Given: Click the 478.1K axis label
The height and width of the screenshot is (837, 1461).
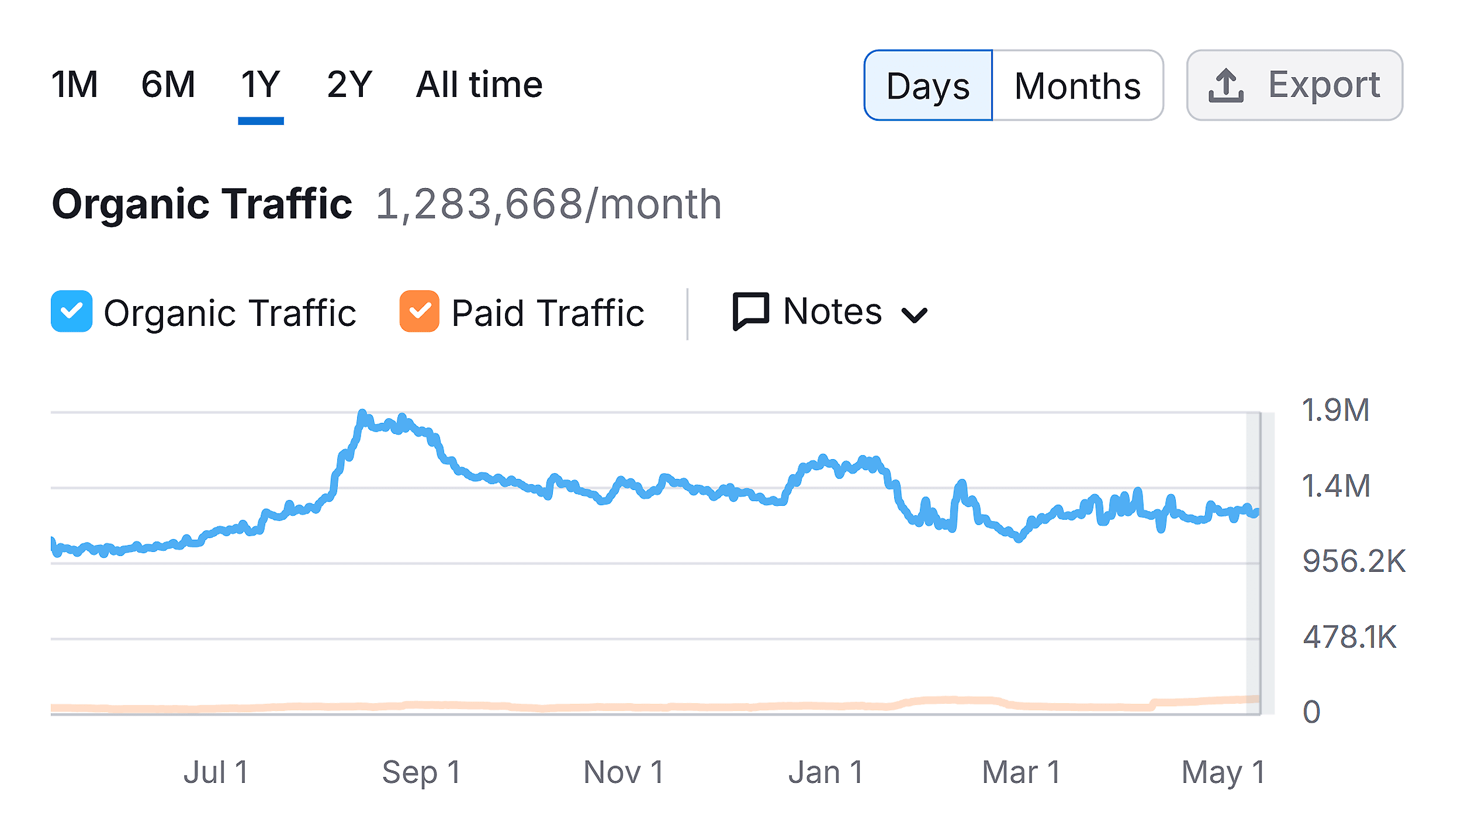Looking at the screenshot, I should click(1349, 637).
